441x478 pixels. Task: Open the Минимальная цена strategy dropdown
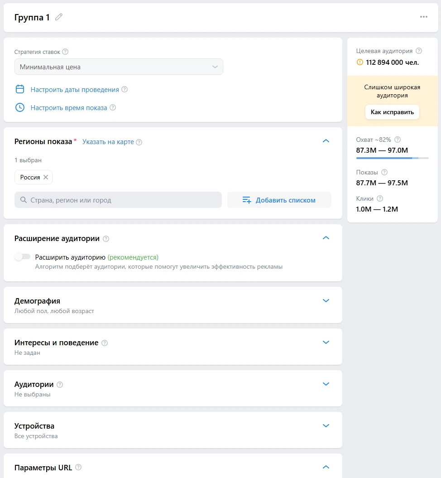[x=119, y=67]
